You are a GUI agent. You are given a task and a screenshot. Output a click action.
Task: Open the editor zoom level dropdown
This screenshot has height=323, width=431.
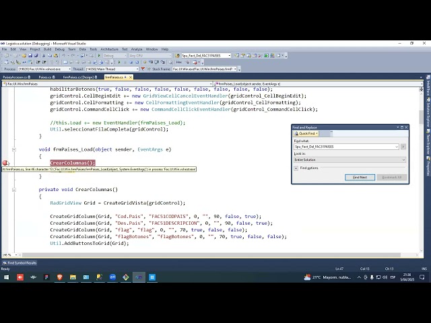point(16,255)
